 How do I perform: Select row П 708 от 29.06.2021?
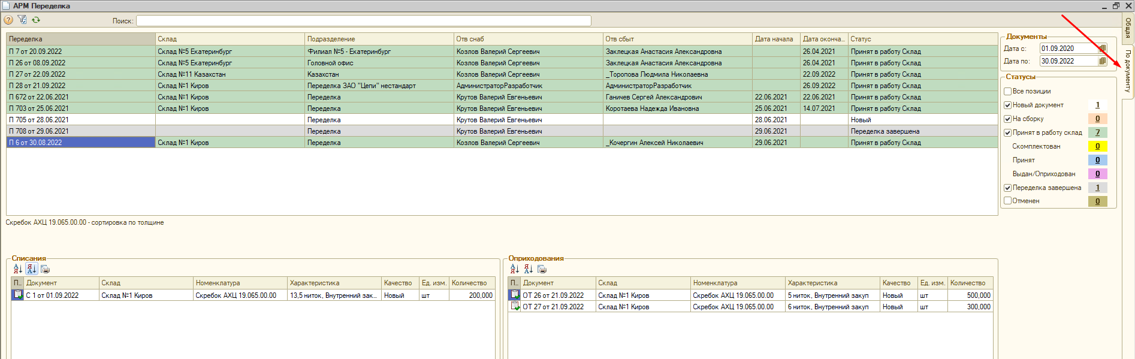(502, 131)
